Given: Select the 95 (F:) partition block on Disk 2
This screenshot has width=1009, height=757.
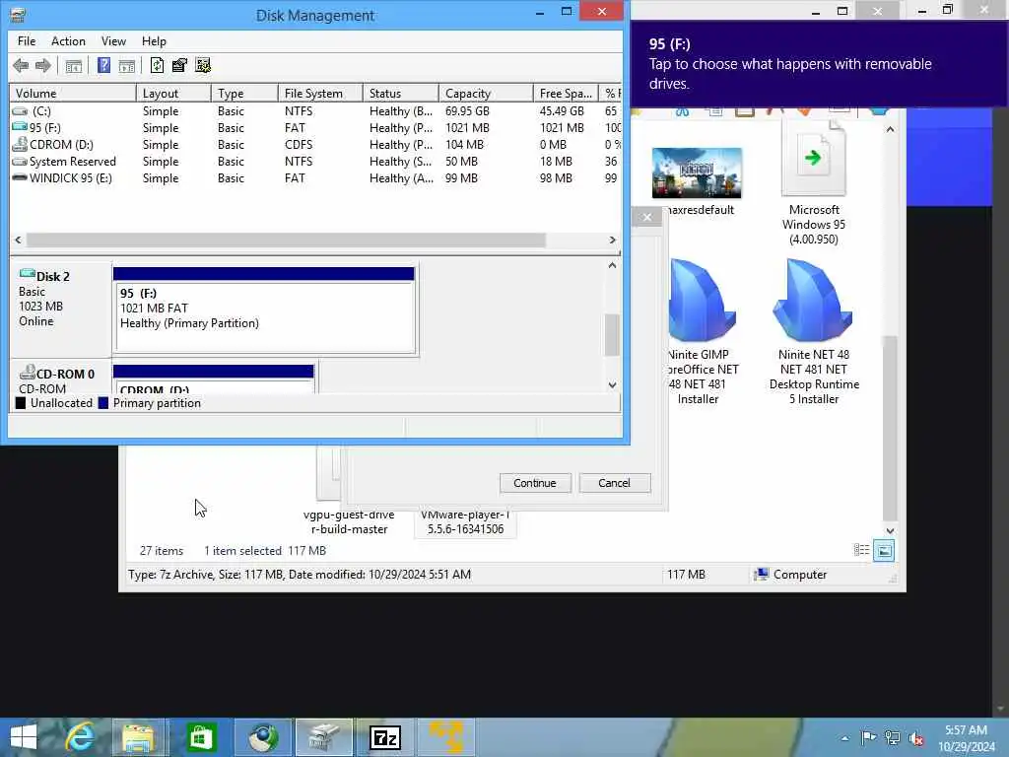Looking at the screenshot, I should click(x=264, y=310).
